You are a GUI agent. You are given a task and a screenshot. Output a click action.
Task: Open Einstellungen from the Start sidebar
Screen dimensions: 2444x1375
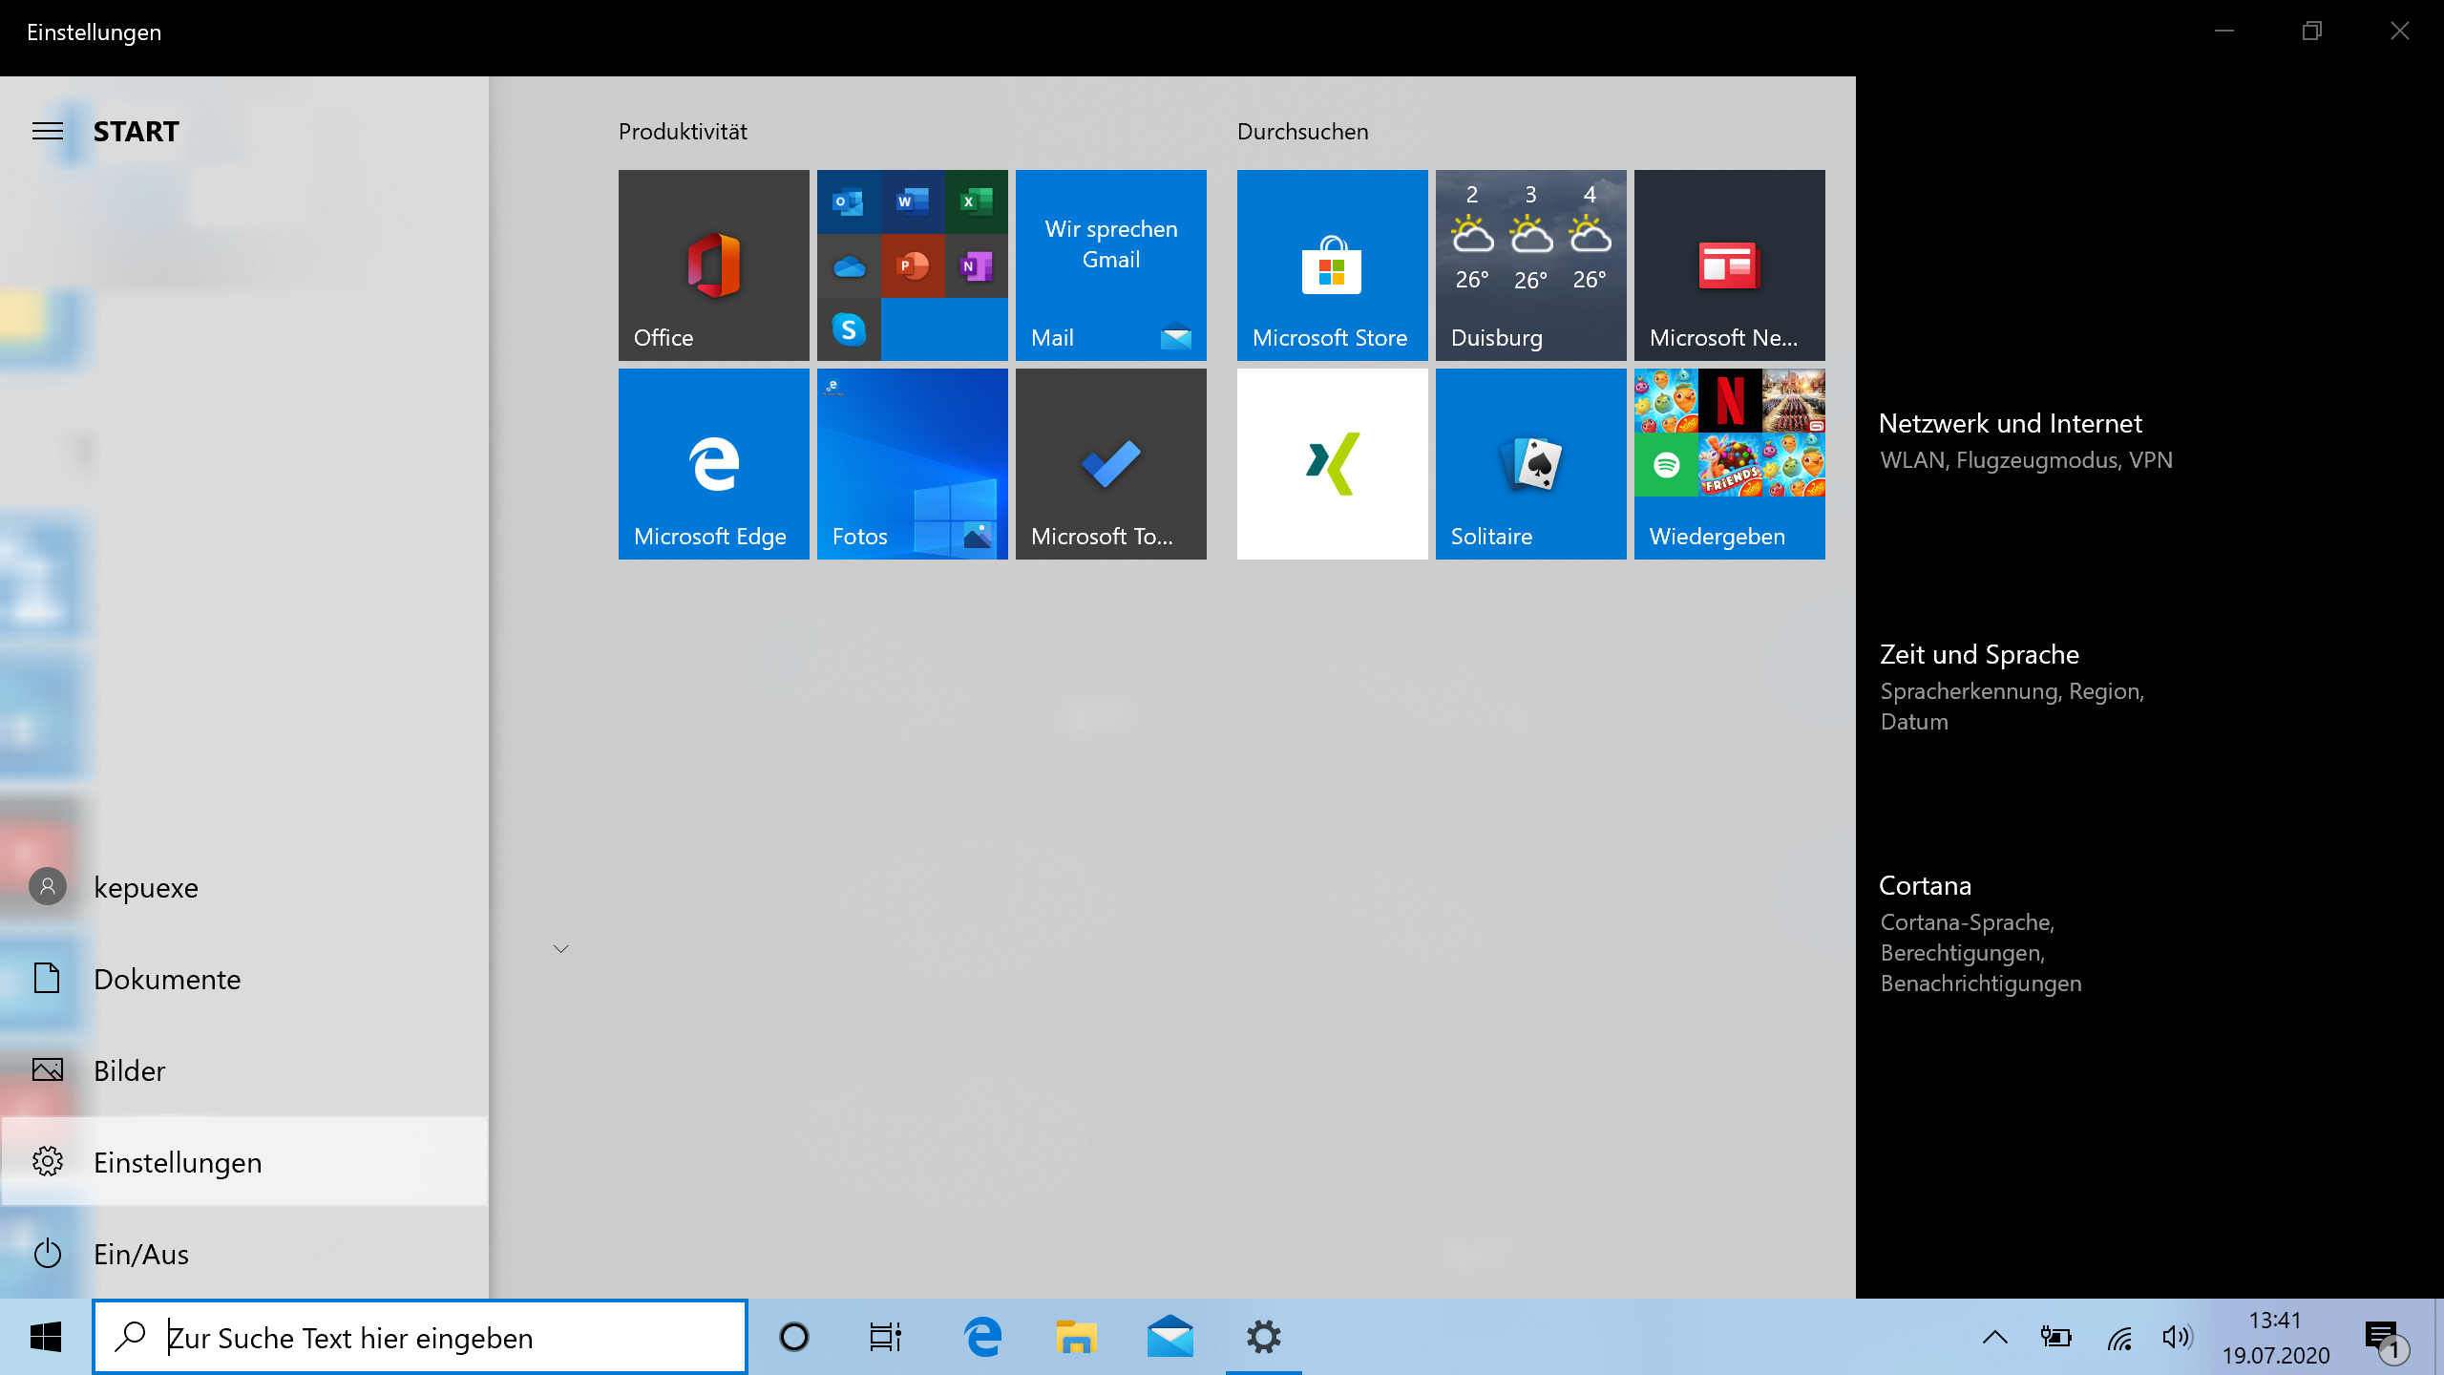click(x=243, y=1162)
